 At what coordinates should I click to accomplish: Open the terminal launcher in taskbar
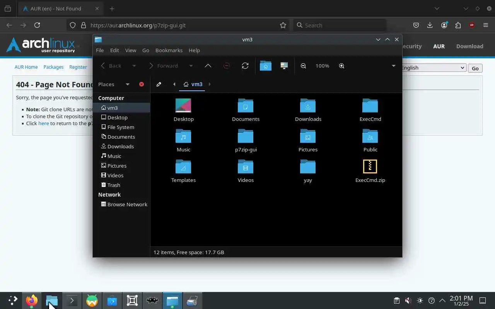point(72,301)
